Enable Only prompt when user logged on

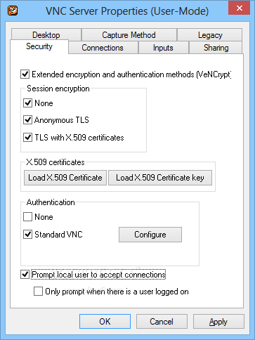pyautogui.click(x=38, y=292)
